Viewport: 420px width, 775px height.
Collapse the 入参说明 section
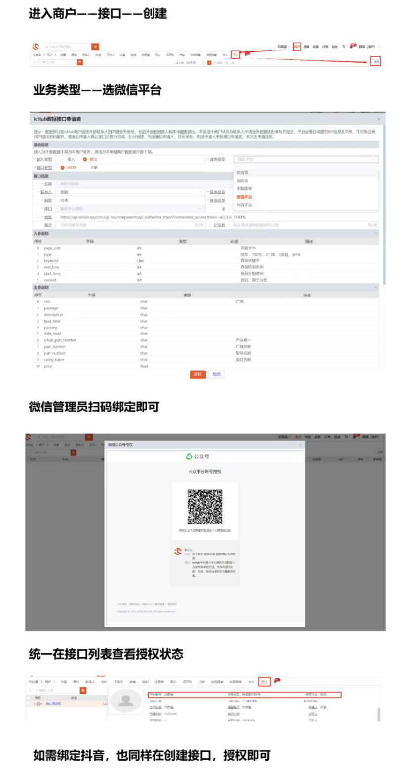[375, 233]
